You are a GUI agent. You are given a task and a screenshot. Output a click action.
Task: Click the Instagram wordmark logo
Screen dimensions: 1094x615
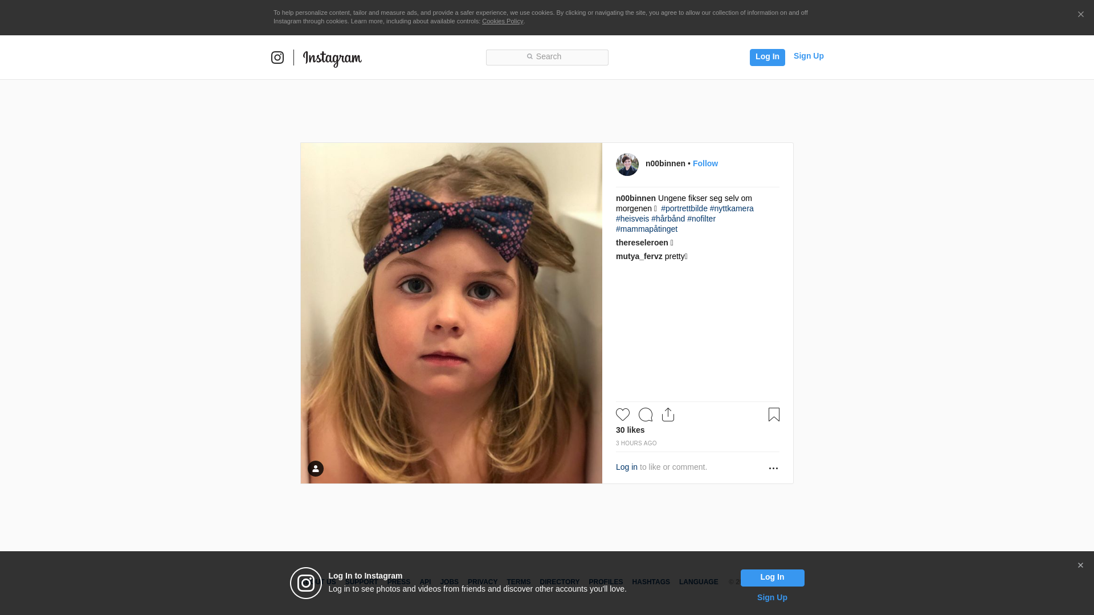click(332, 58)
